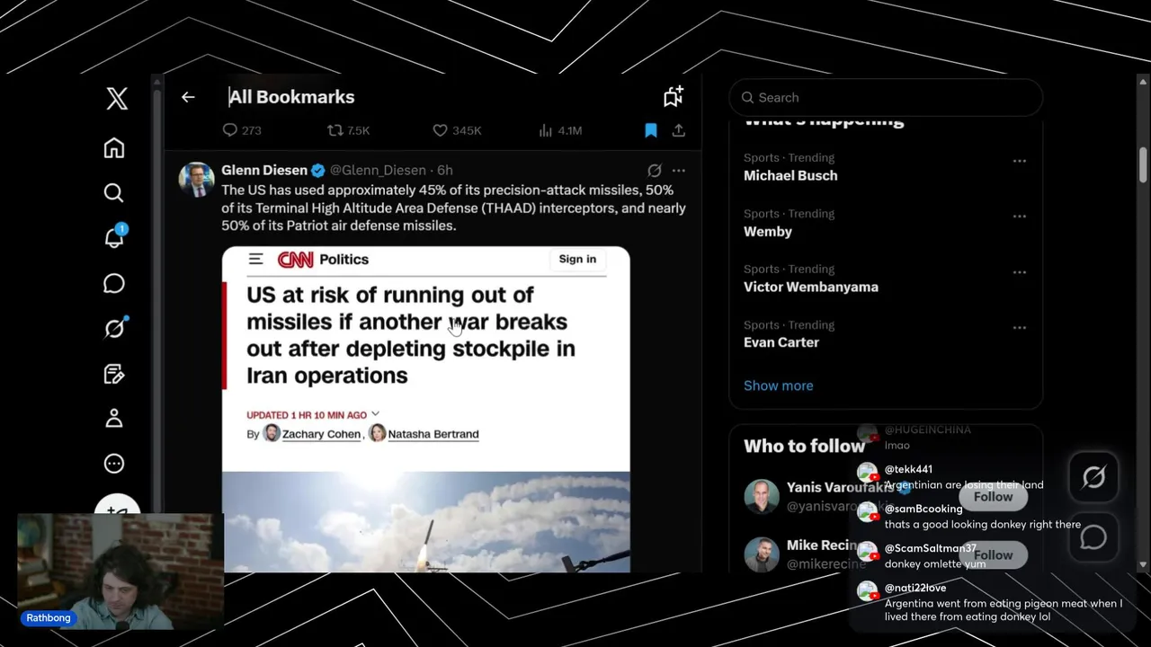This screenshot has height=647, width=1151.
Task: Open more menu on Glenn Diesen post
Action: (679, 170)
